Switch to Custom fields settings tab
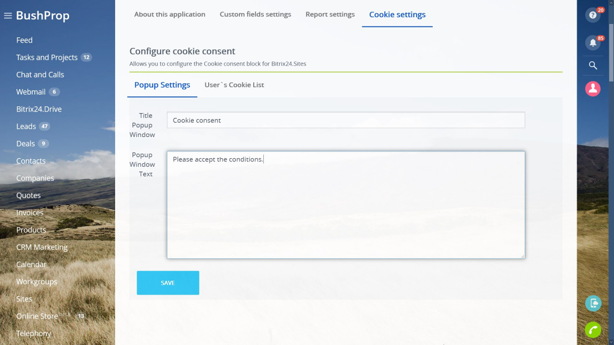614x345 pixels. pyautogui.click(x=255, y=14)
